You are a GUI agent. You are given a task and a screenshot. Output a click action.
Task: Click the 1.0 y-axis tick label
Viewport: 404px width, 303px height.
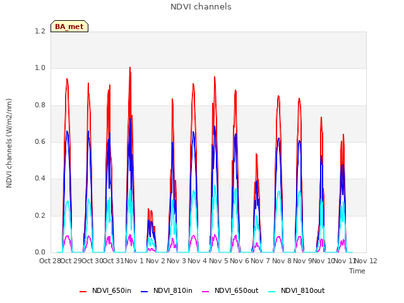click(40, 68)
